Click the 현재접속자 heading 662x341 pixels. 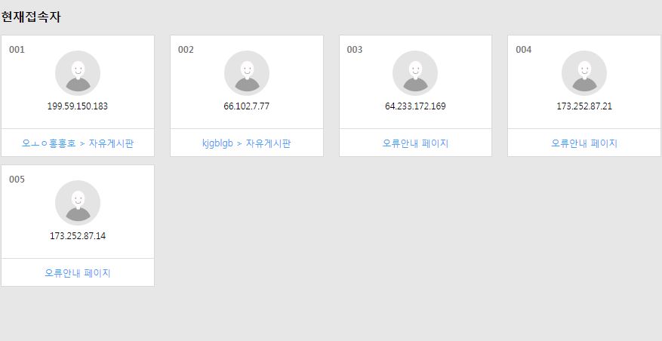(31, 17)
